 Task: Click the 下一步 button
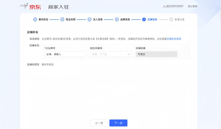click(119, 123)
